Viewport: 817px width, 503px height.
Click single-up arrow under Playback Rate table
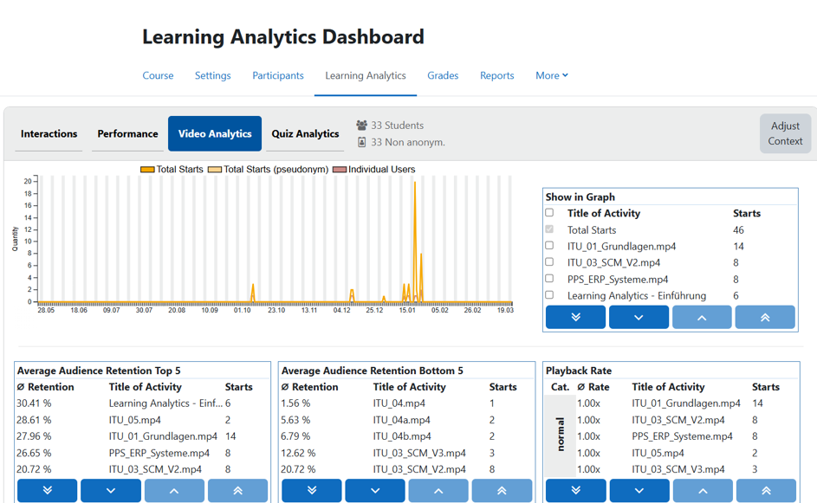click(703, 491)
